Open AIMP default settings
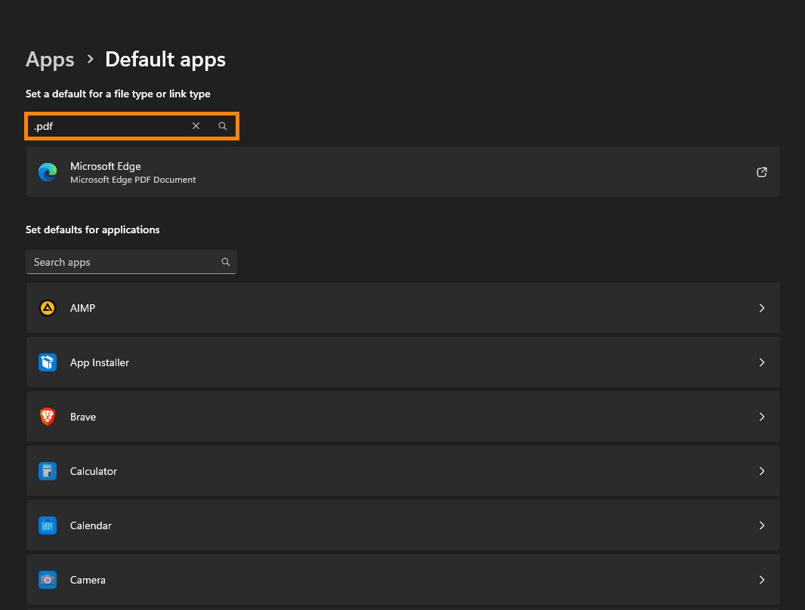 tap(403, 308)
